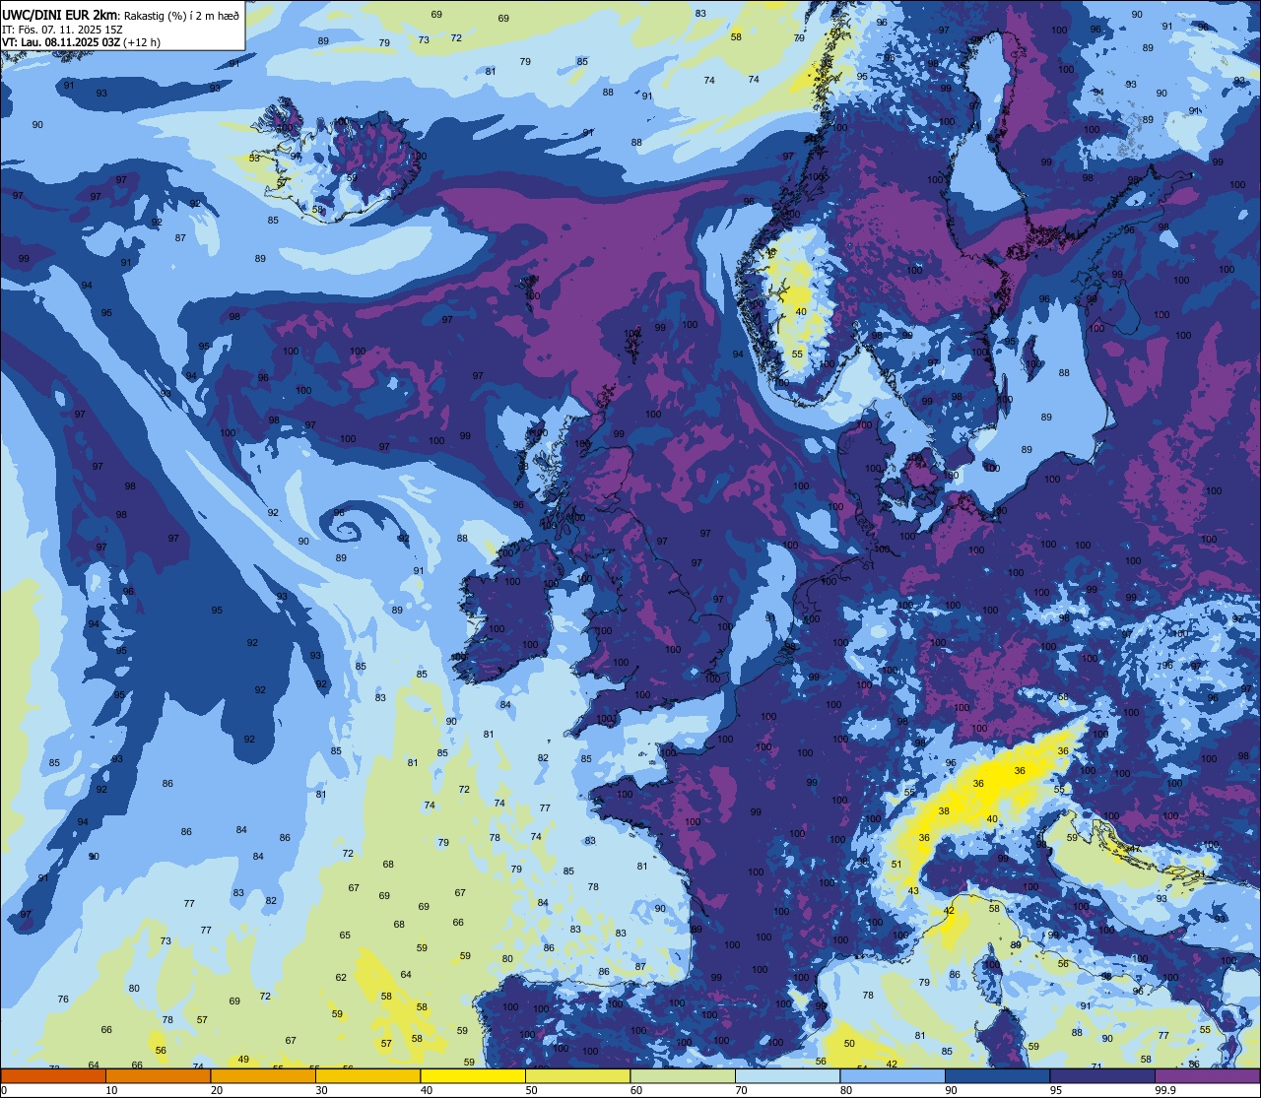
Task: Click the 38 value in the yellow Alpine area
Action: tap(944, 811)
